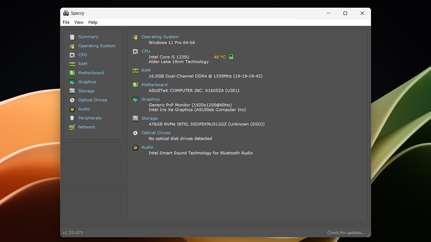
Task: Click the 48 °C temperature reading
Action: 220,57
